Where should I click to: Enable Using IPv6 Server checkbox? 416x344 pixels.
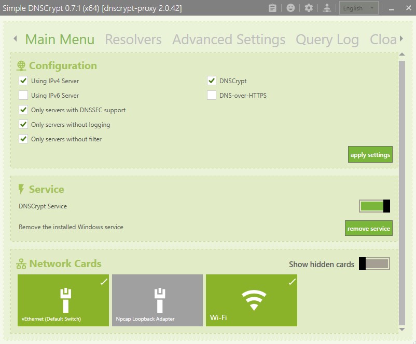coord(23,95)
